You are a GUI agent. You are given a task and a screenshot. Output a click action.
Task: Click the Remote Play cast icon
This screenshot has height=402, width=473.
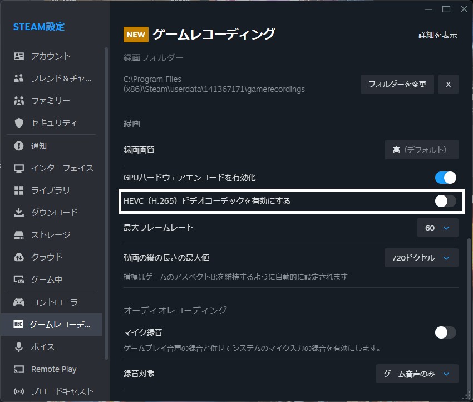pyautogui.click(x=19, y=369)
